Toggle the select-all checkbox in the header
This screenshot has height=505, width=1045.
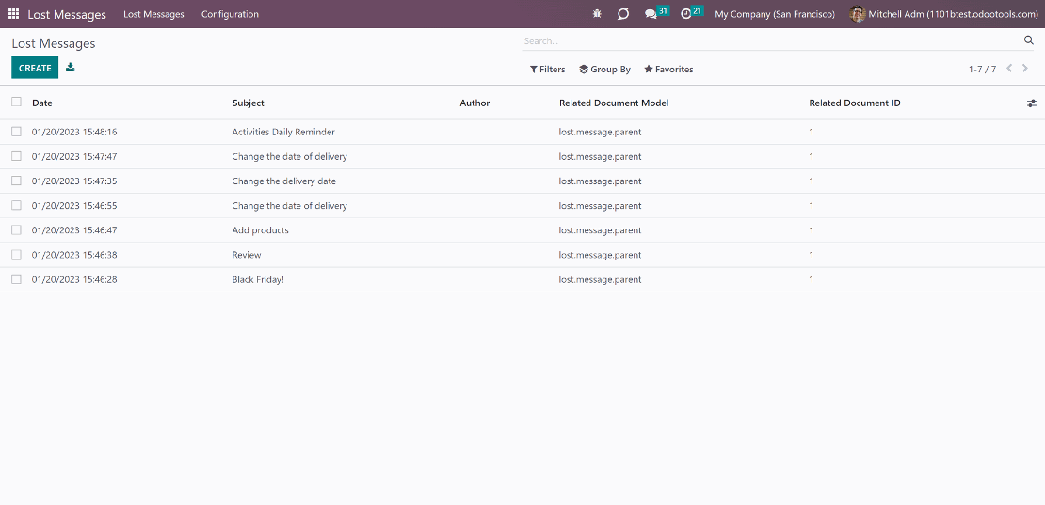pyautogui.click(x=17, y=102)
